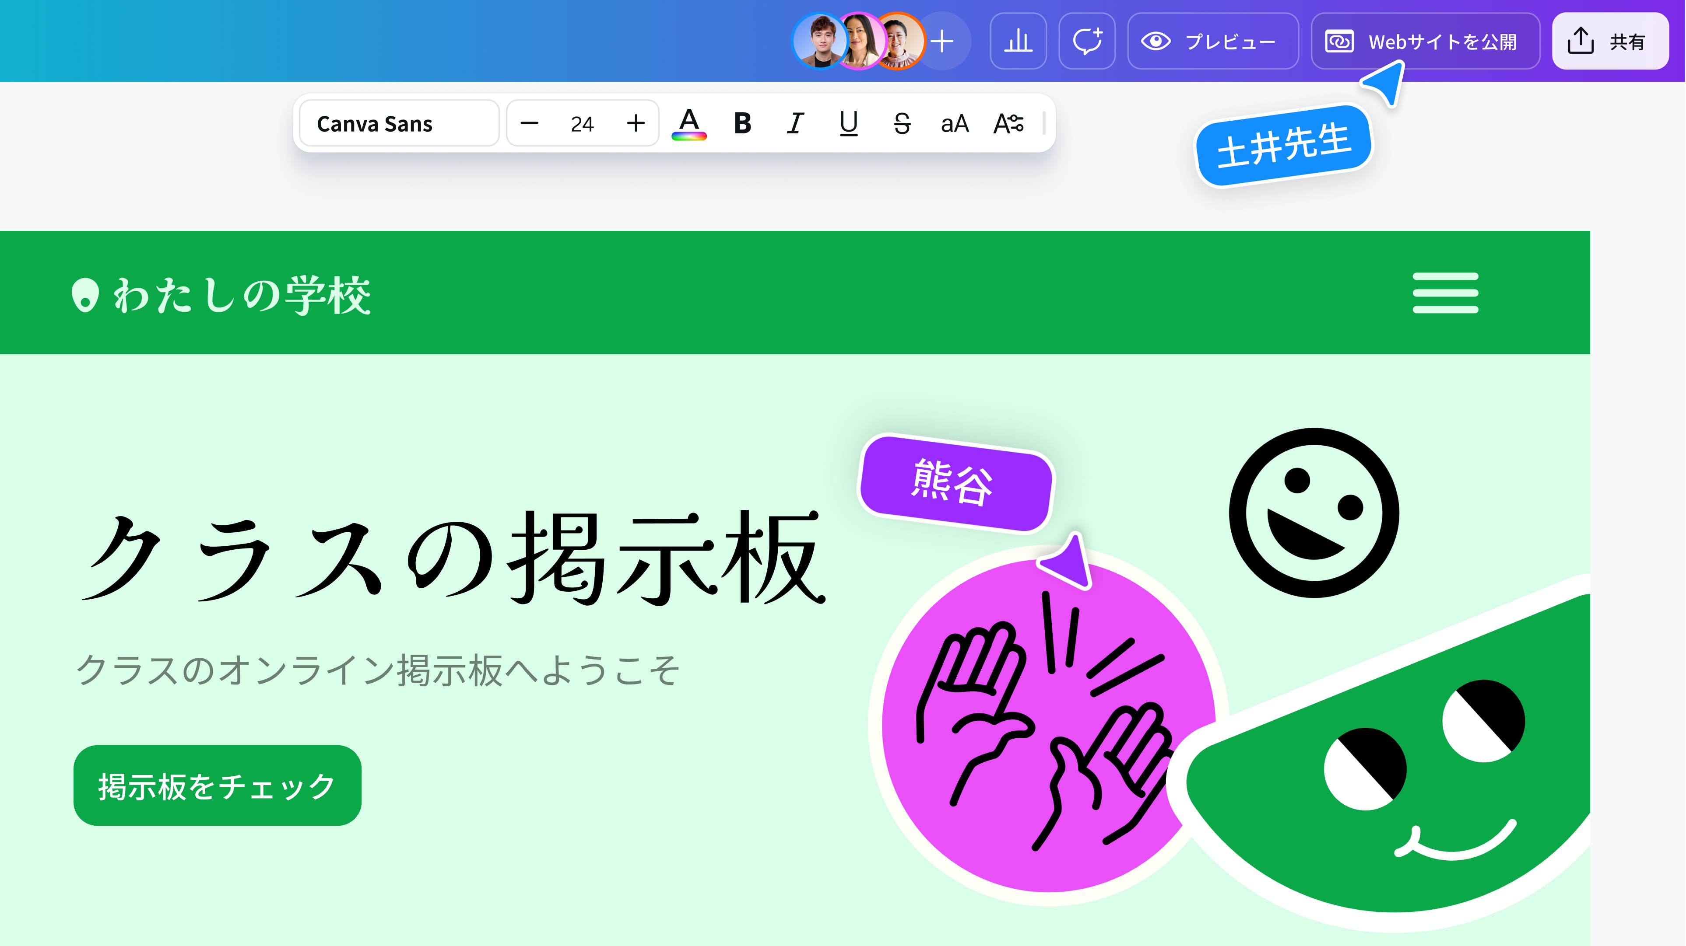
Task: Click the プレビュー preview button
Action: [1212, 41]
